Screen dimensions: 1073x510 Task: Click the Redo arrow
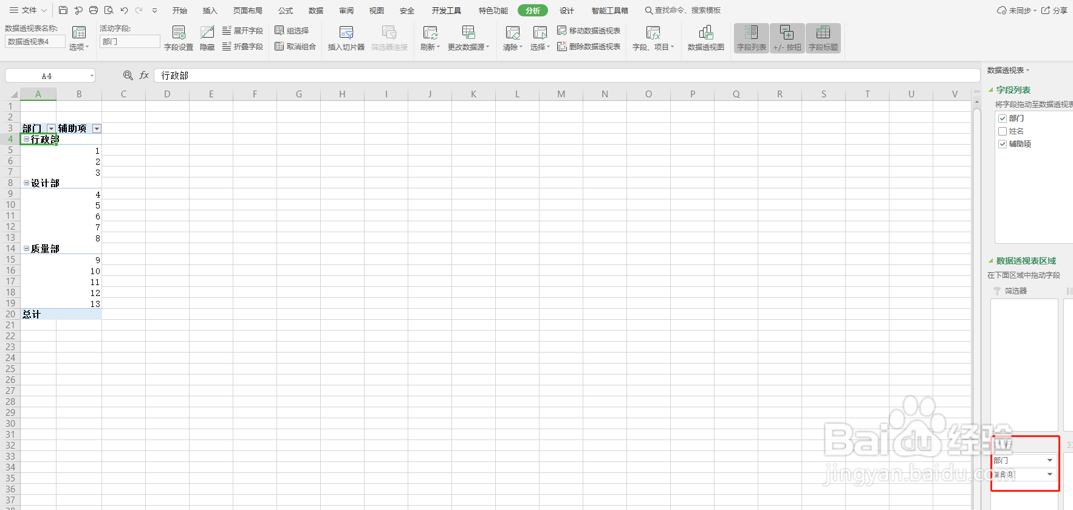(x=139, y=10)
